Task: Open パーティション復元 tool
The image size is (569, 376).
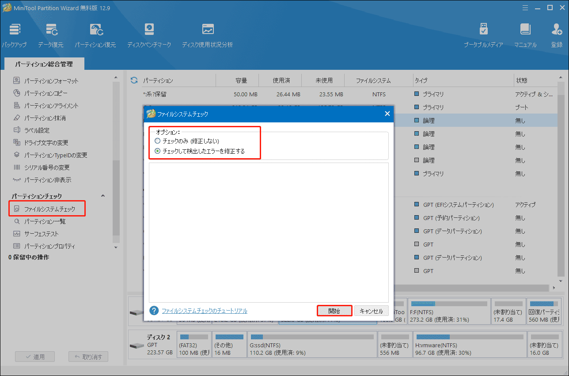Action: click(95, 36)
